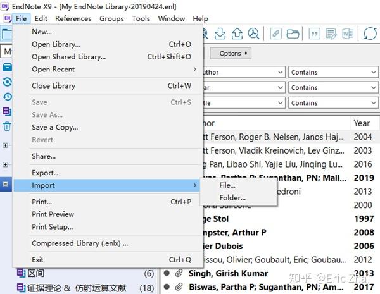Click the Return to Word icon
Viewport: 380px width, 294px height.
coord(348,34)
